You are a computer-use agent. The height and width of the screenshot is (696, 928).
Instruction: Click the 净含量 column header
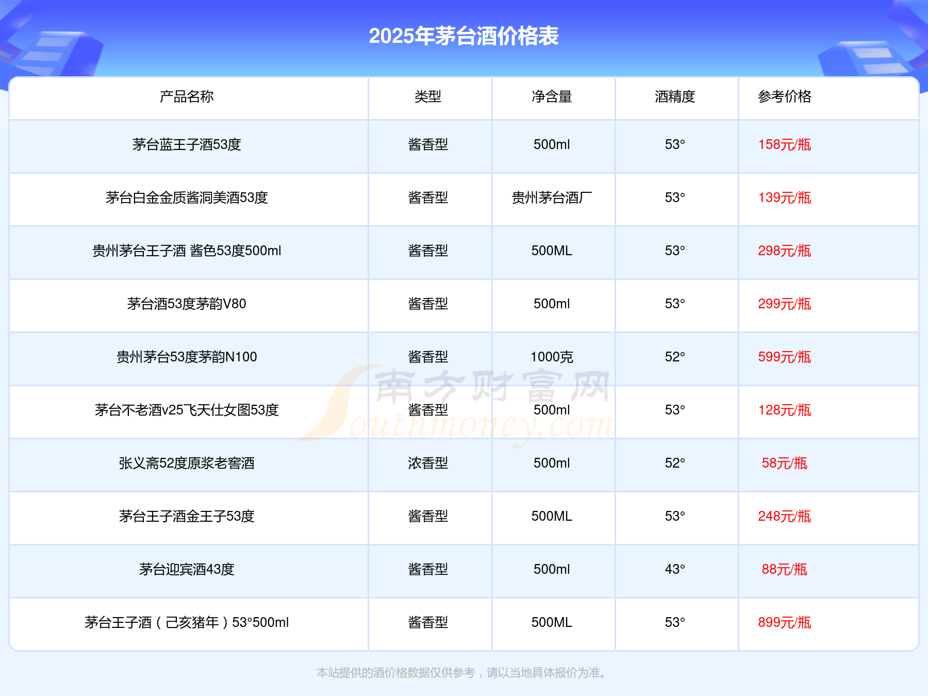coord(552,96)
